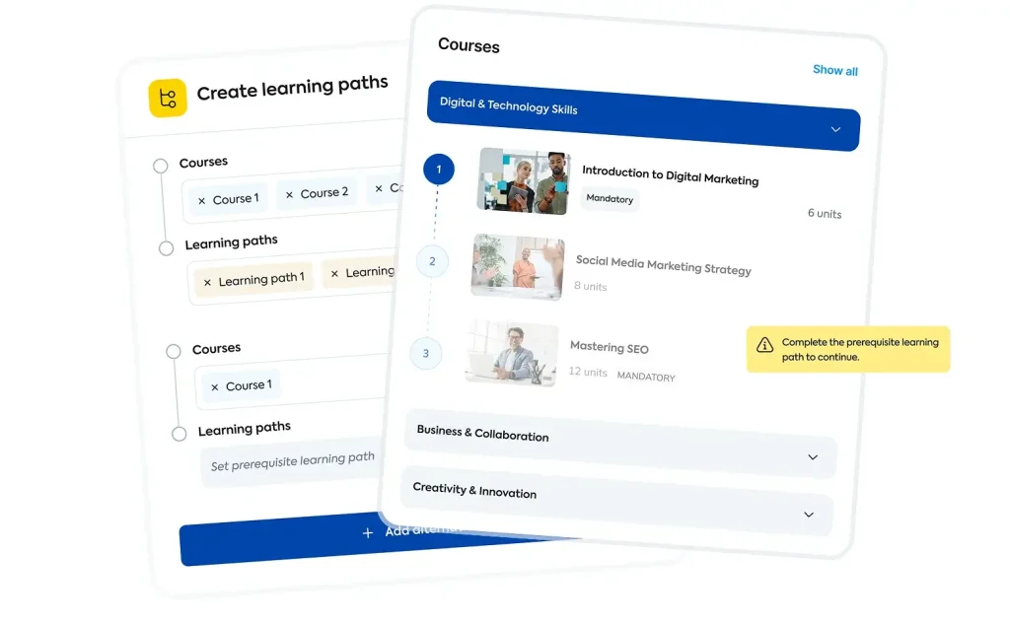Click the plus icon on Add alternative button

[368, 533]
